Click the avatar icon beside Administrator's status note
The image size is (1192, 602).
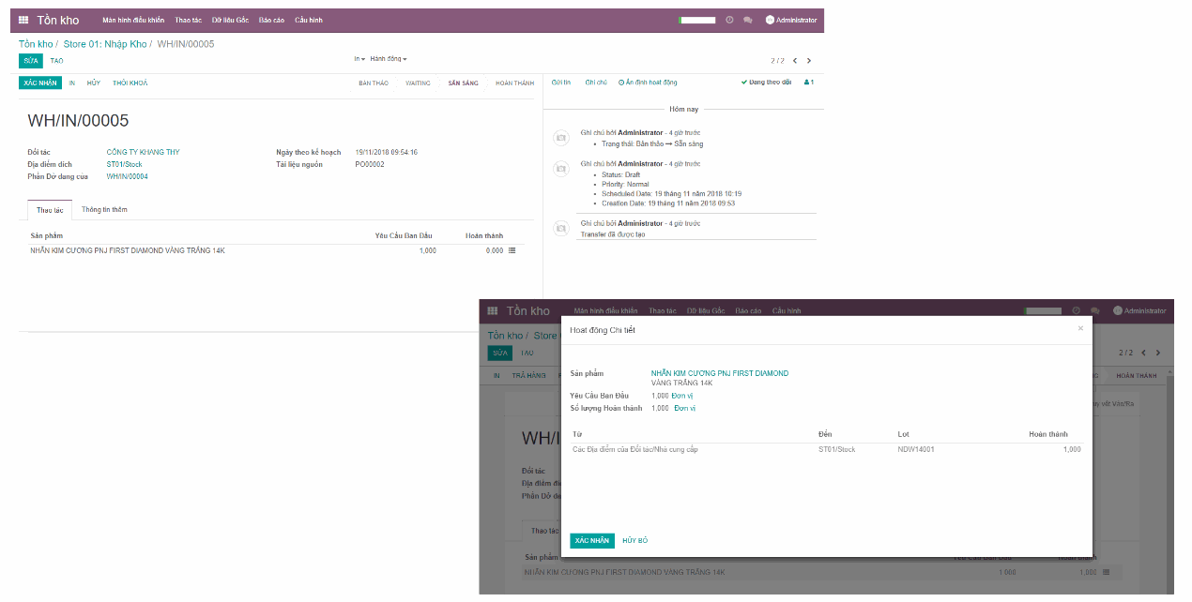[560, 136]
